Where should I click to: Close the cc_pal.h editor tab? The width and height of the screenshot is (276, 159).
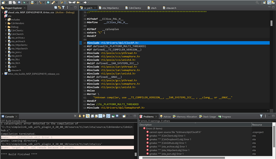[95, 8]
